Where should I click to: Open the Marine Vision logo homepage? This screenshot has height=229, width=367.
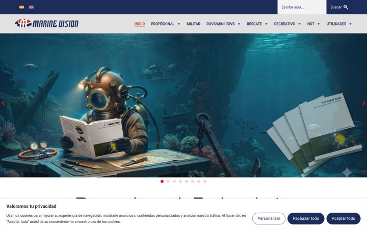pyautogui.click(x=46, y=23)
